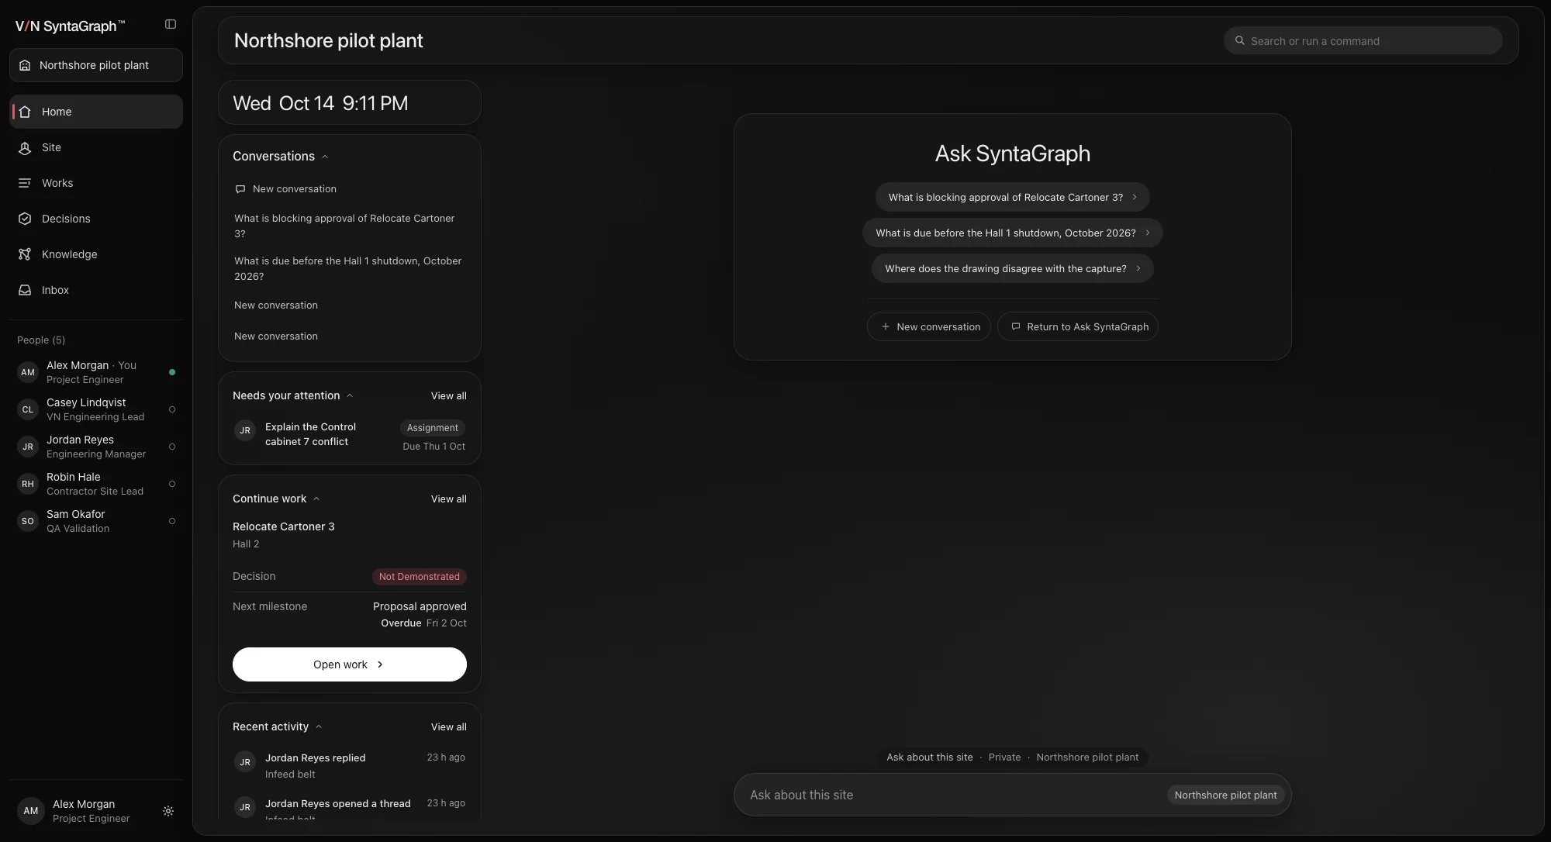Collapse the sidebar with the panel icon
This screenshot has height=842, width=1551.
pos(171,25)
